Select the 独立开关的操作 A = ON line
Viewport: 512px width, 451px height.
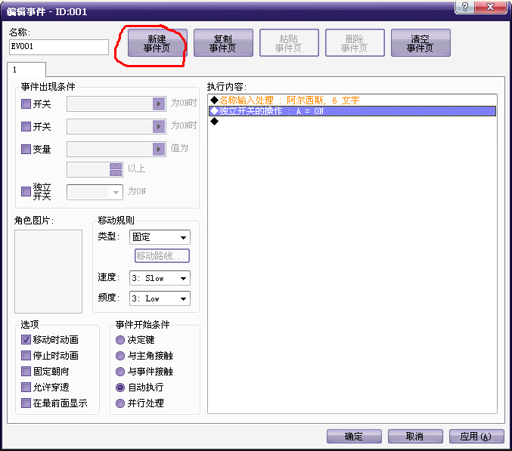[x=352, y=111]
